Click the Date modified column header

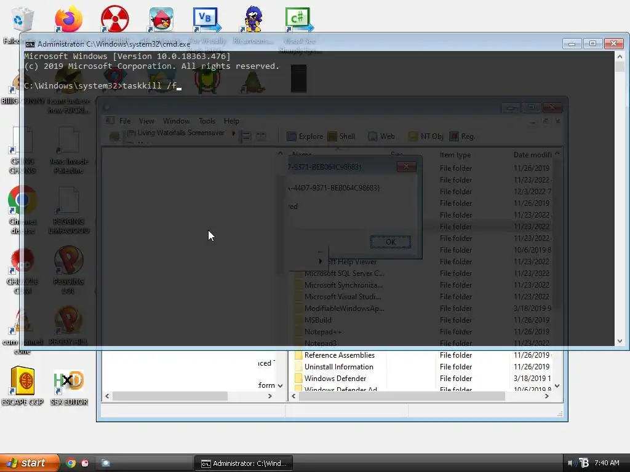coord(532,154)
